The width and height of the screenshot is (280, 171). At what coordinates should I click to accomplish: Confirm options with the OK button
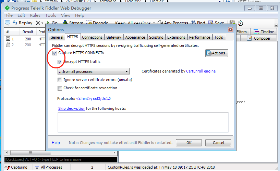(x=189, y=143)
